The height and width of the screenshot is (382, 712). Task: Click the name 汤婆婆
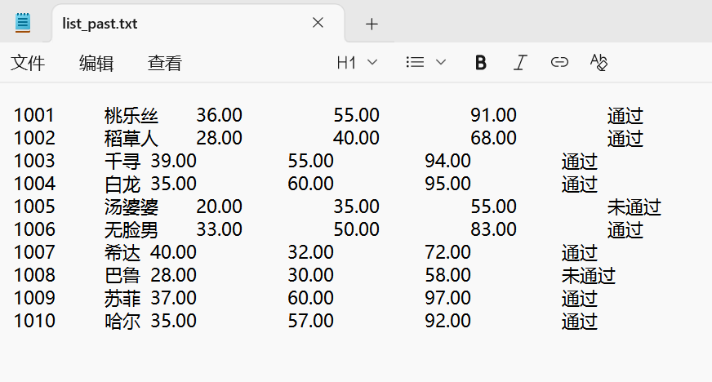click(131, 207)
